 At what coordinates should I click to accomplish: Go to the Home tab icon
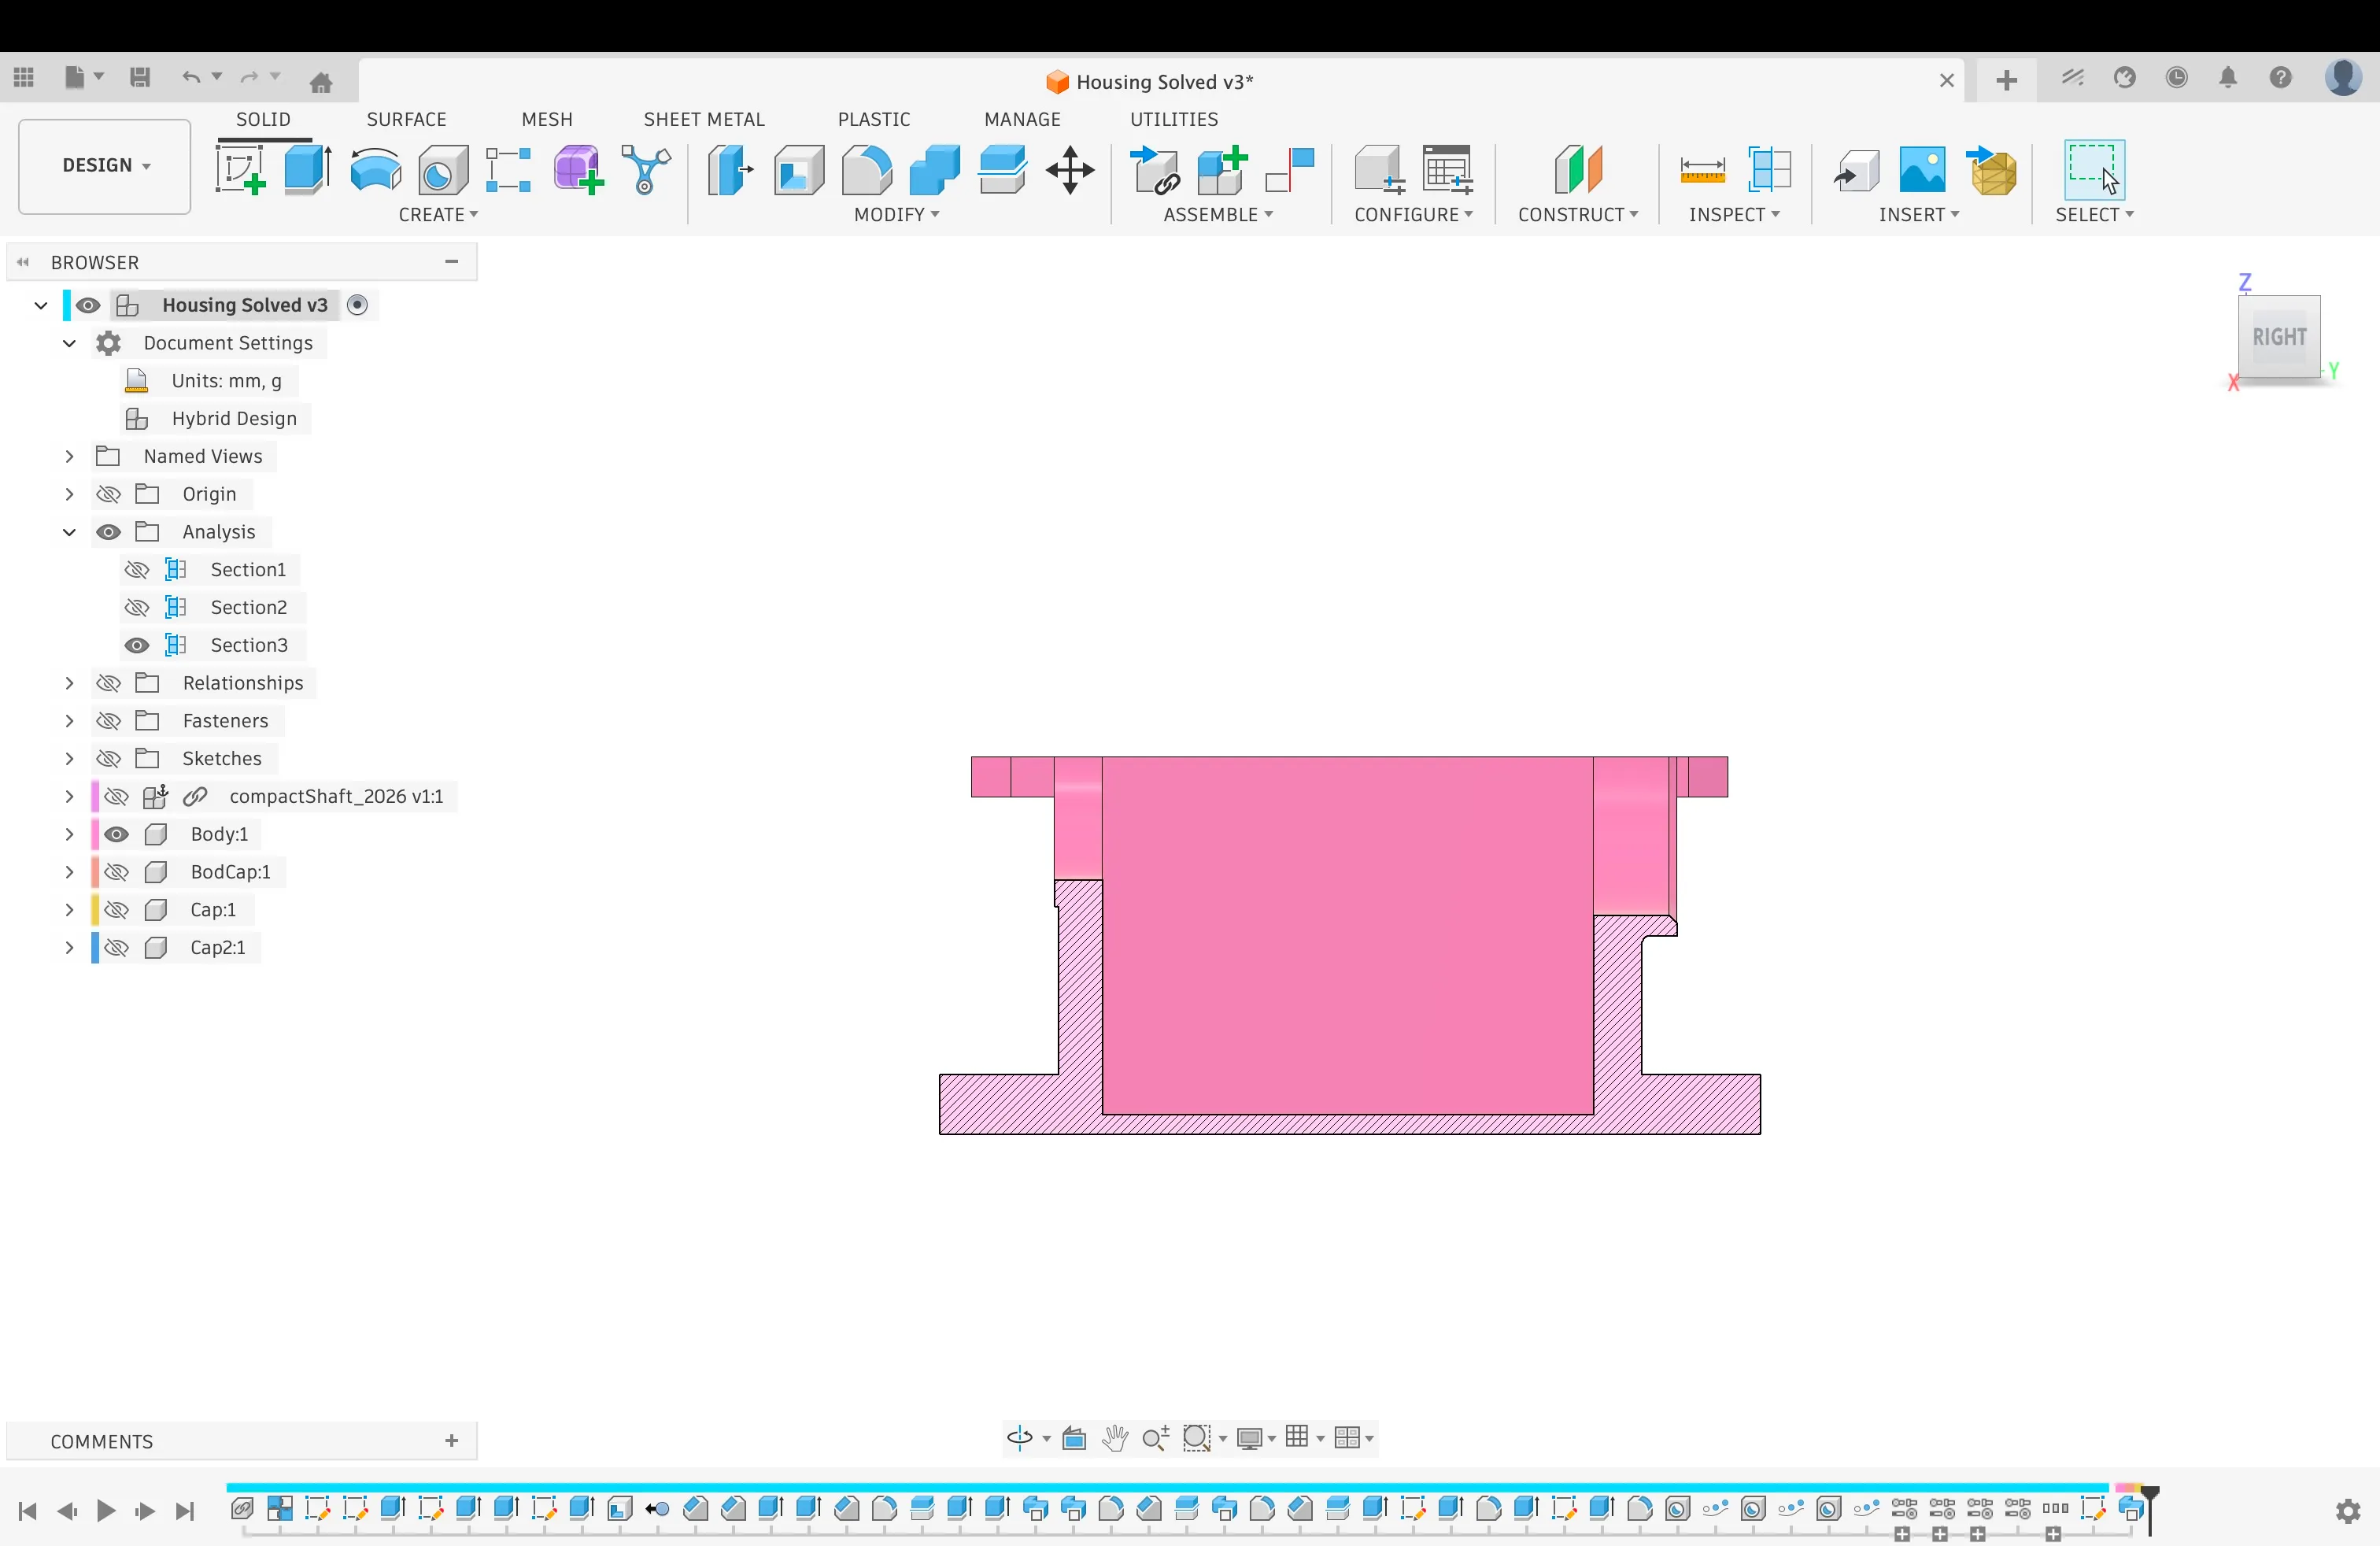(321, 82)
